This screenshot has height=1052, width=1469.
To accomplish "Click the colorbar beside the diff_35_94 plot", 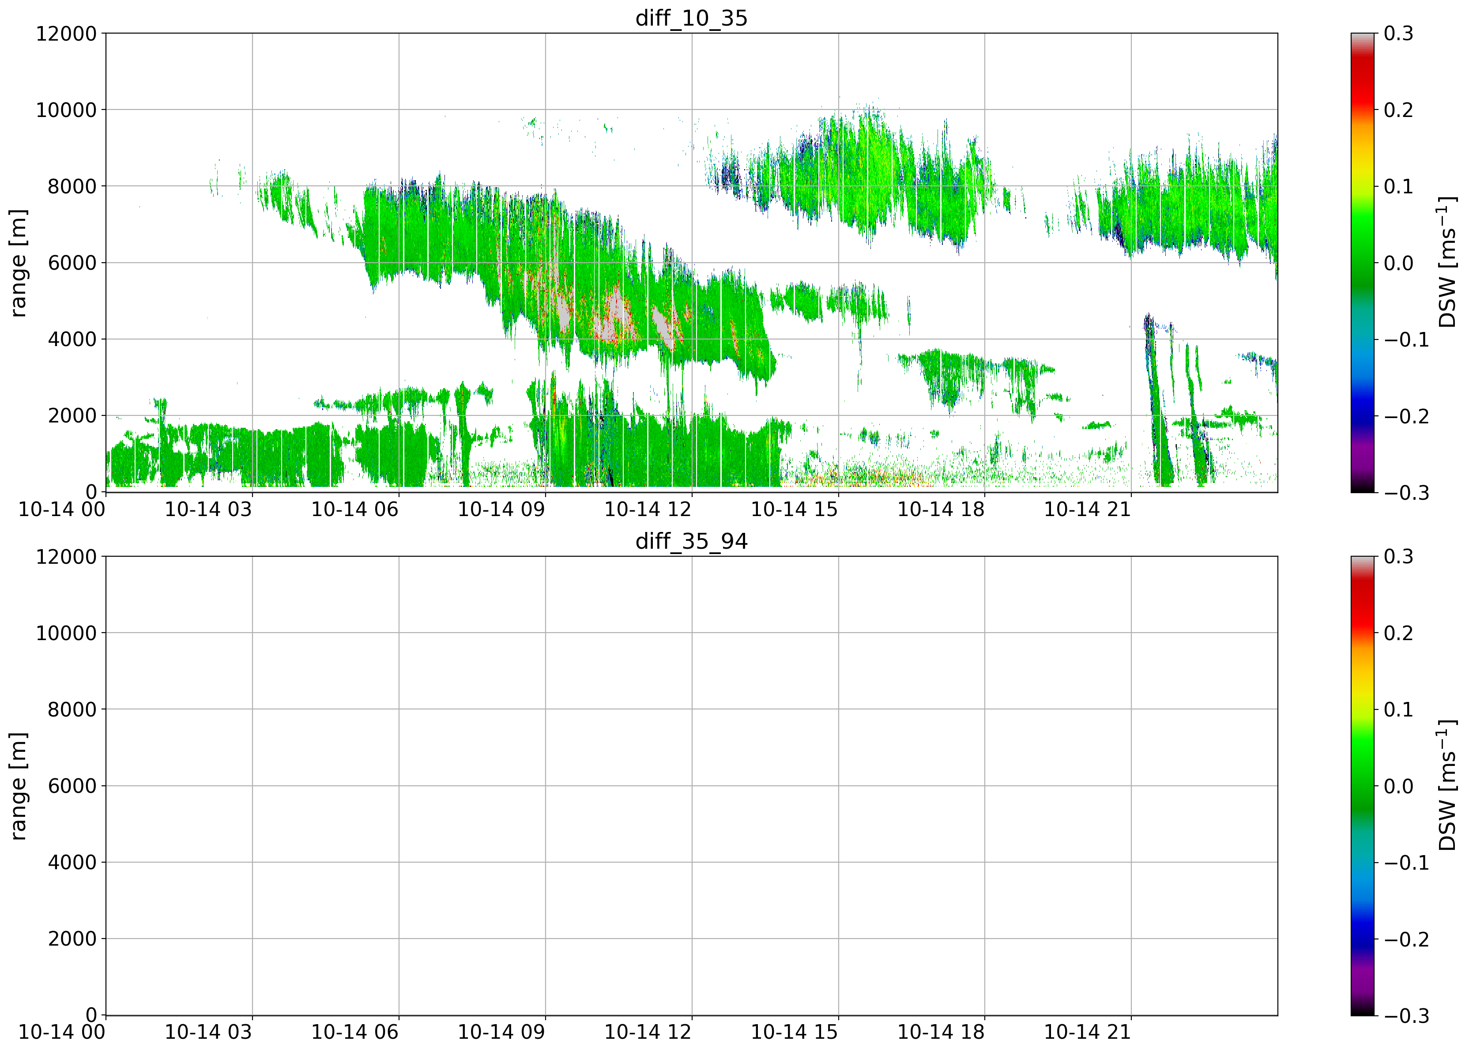I will [1362, 786].
